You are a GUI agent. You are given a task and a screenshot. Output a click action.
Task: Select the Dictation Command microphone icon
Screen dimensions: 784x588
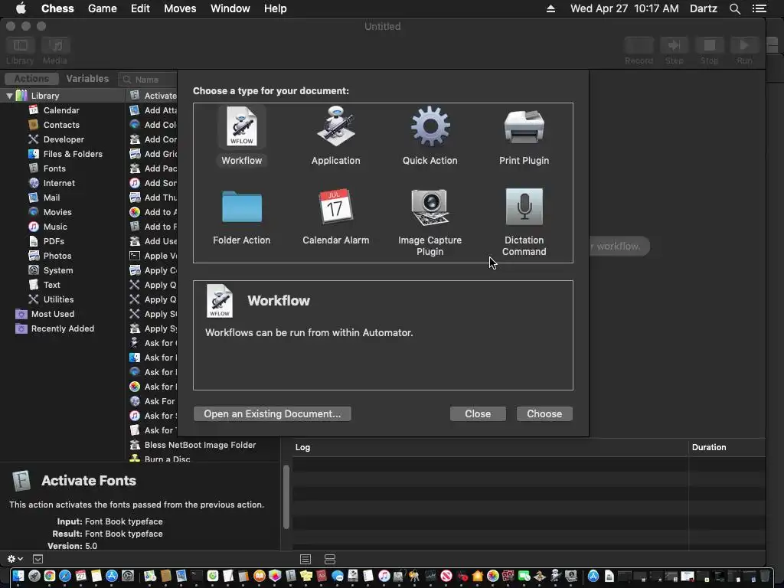tap(524, 207)
